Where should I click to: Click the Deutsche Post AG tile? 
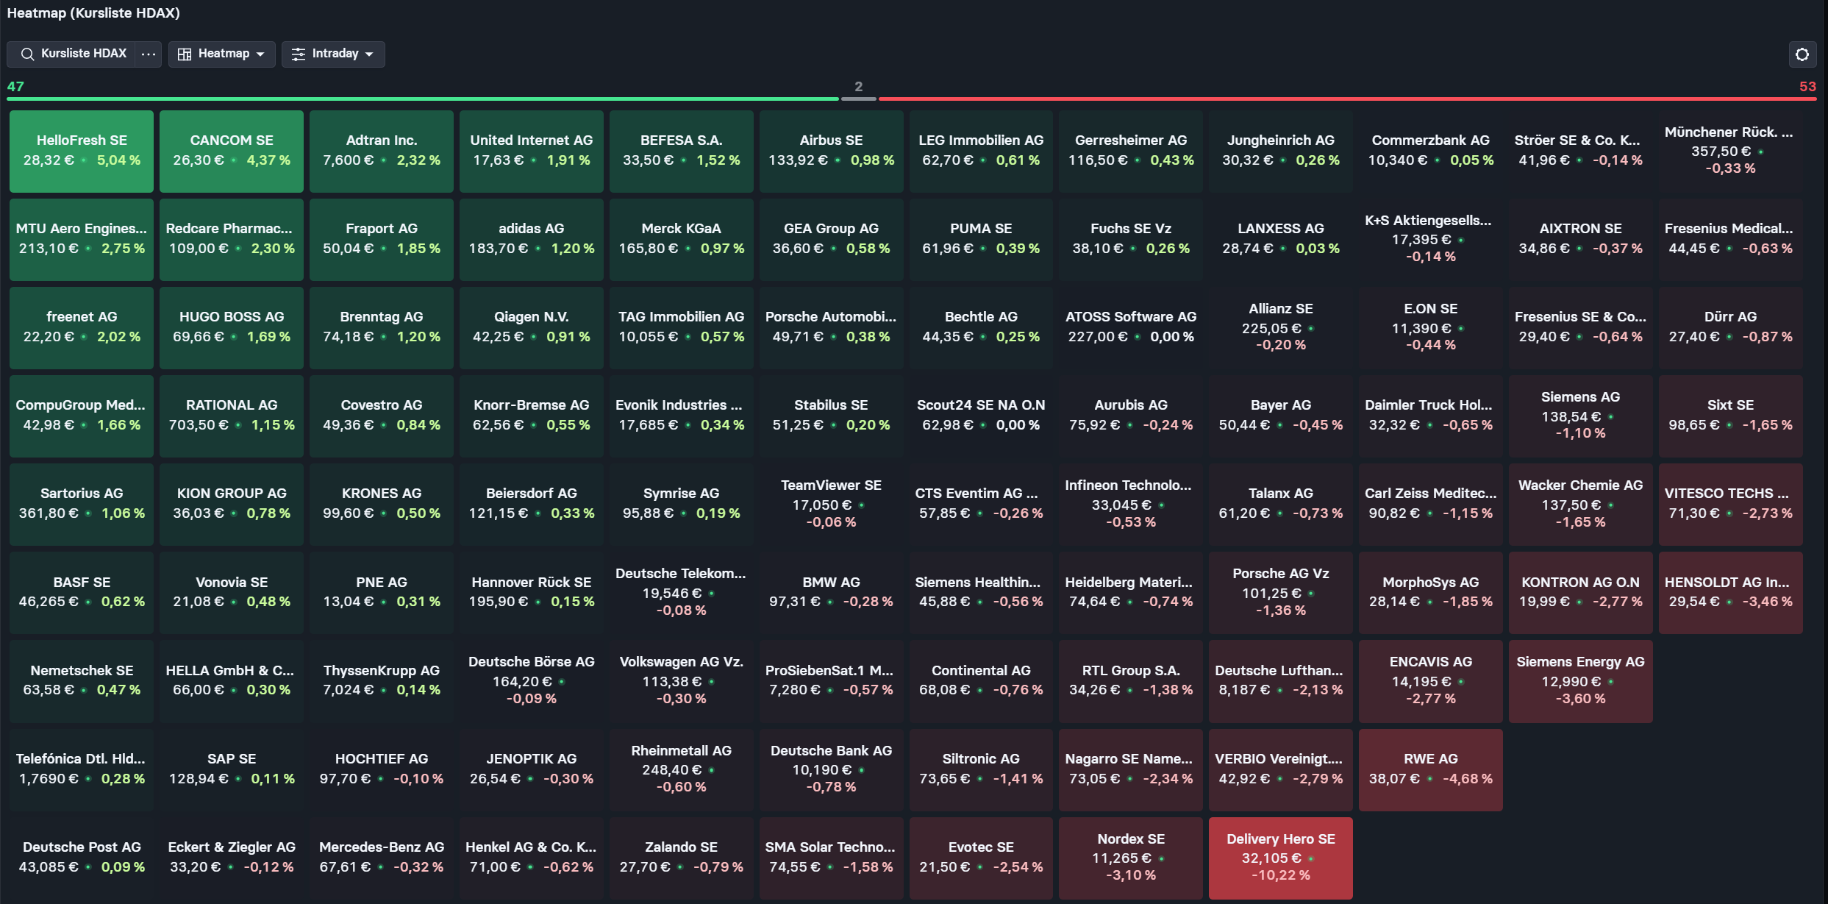[82, 858]
